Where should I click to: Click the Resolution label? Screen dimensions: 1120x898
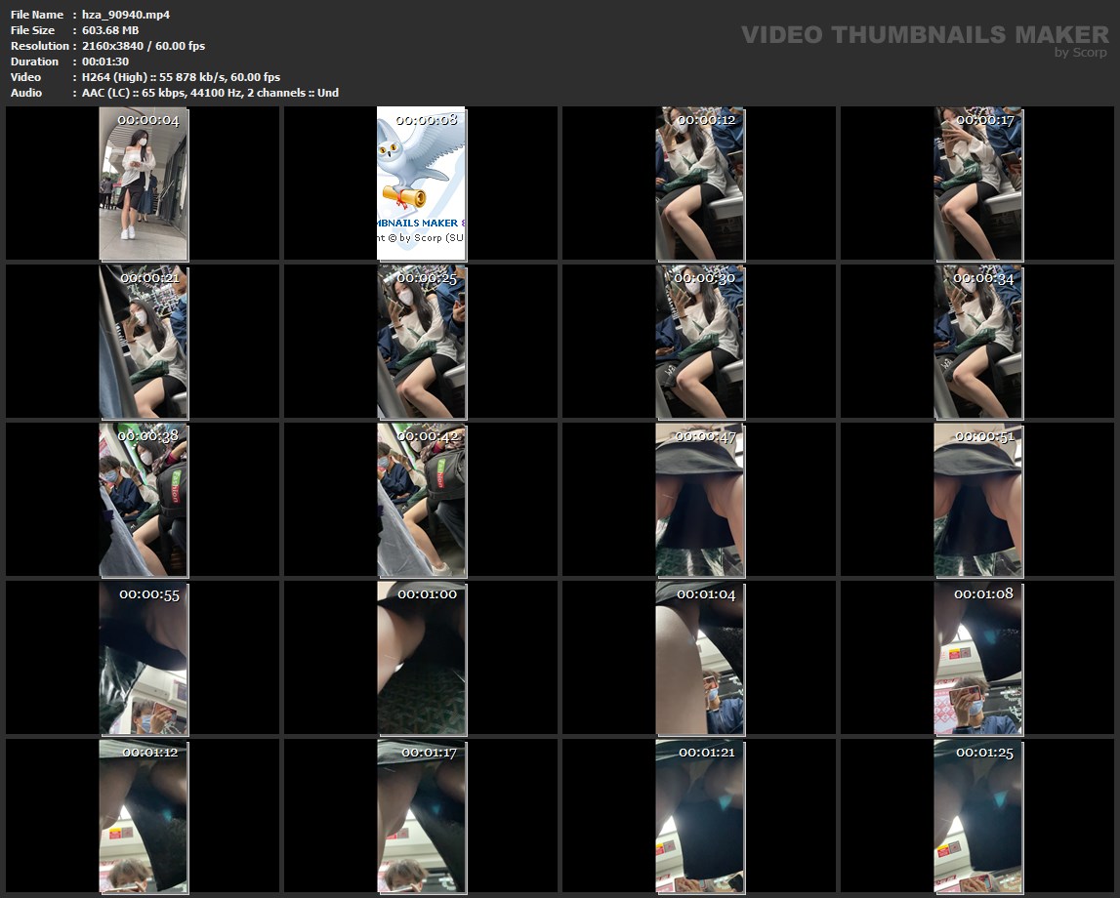coord(40,46)
